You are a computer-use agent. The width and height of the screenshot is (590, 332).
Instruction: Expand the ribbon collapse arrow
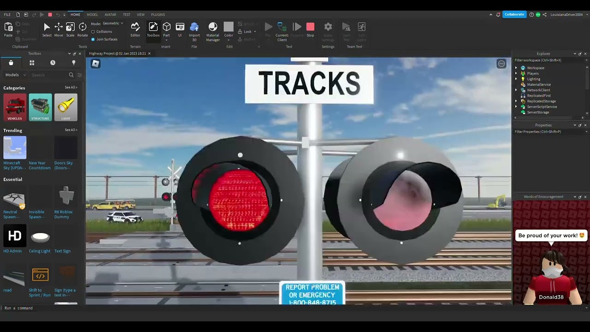(x=491, y=14)
